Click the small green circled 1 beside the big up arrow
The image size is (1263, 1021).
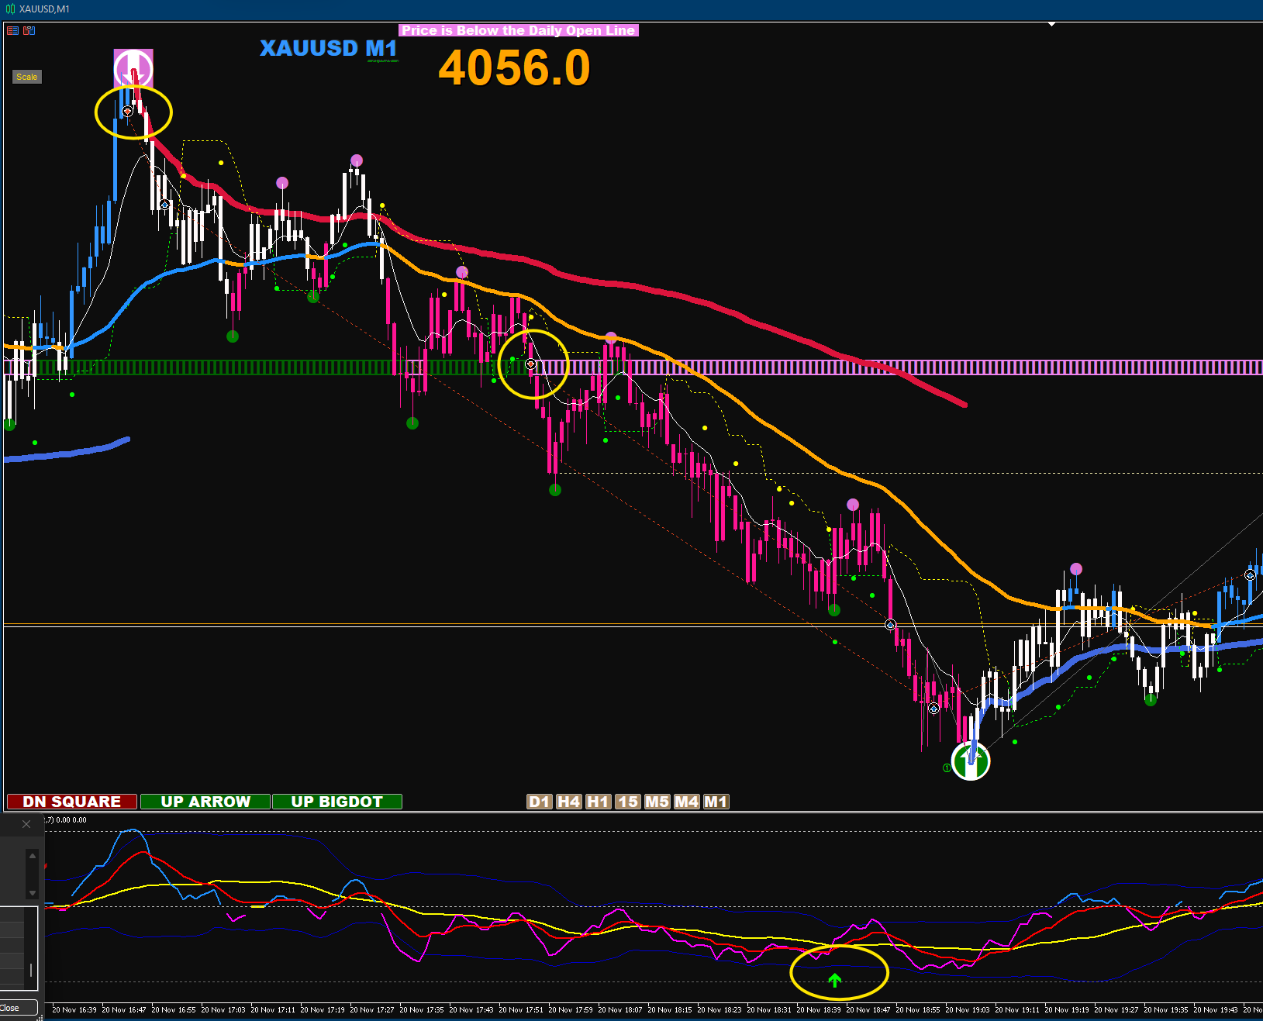(x=947, y=768)
